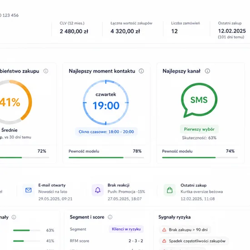The image size is (250, 250).
Task: Click the bell icon for Brak reakcji
Action: click(x=98, y=190)
